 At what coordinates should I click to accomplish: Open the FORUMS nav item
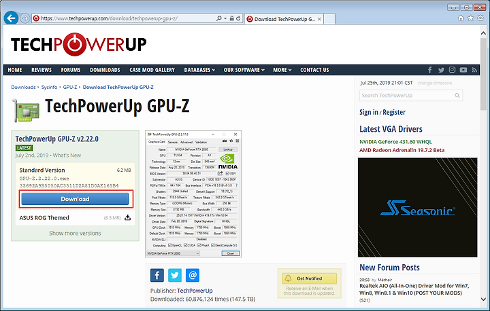pos(71,70)
